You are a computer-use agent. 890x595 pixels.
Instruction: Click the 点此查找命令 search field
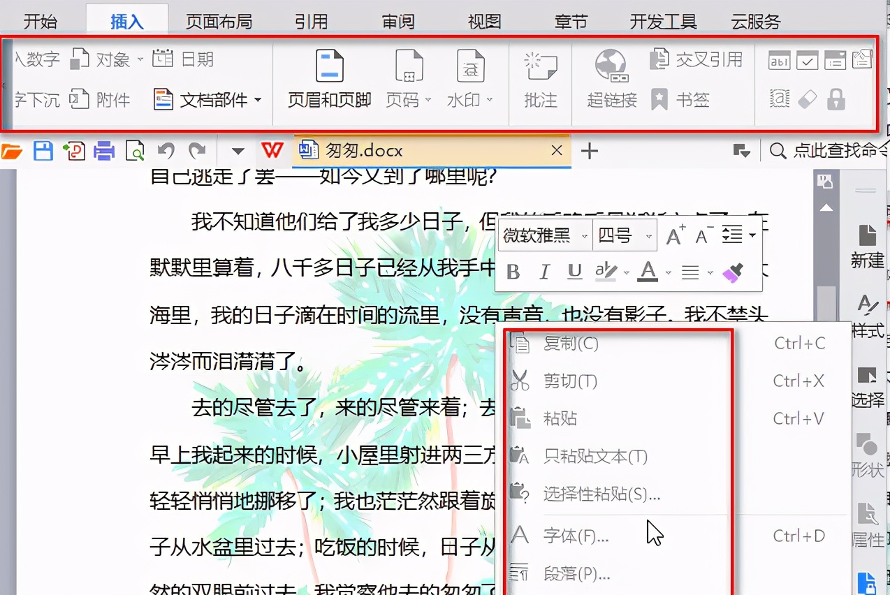[831, 151]
